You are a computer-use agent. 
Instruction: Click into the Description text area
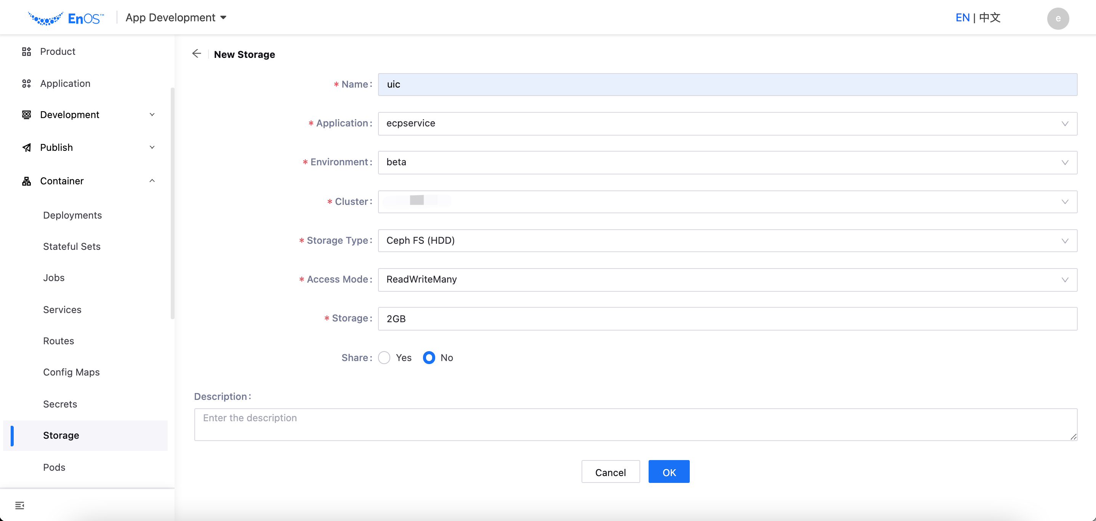pyautogui.click(x=635, y=425)
